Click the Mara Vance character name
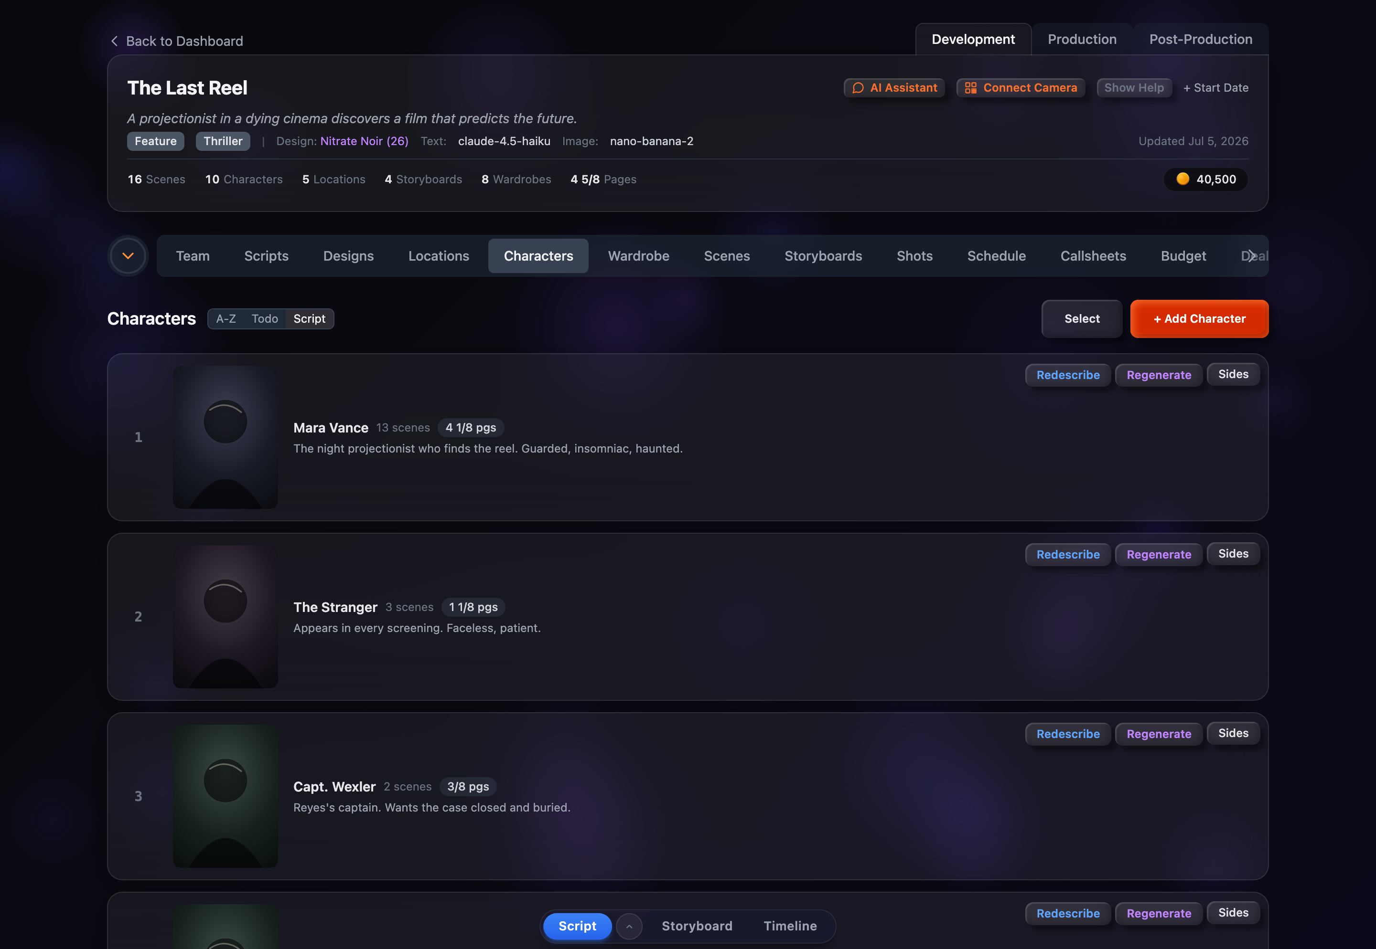 coord(331,428)
